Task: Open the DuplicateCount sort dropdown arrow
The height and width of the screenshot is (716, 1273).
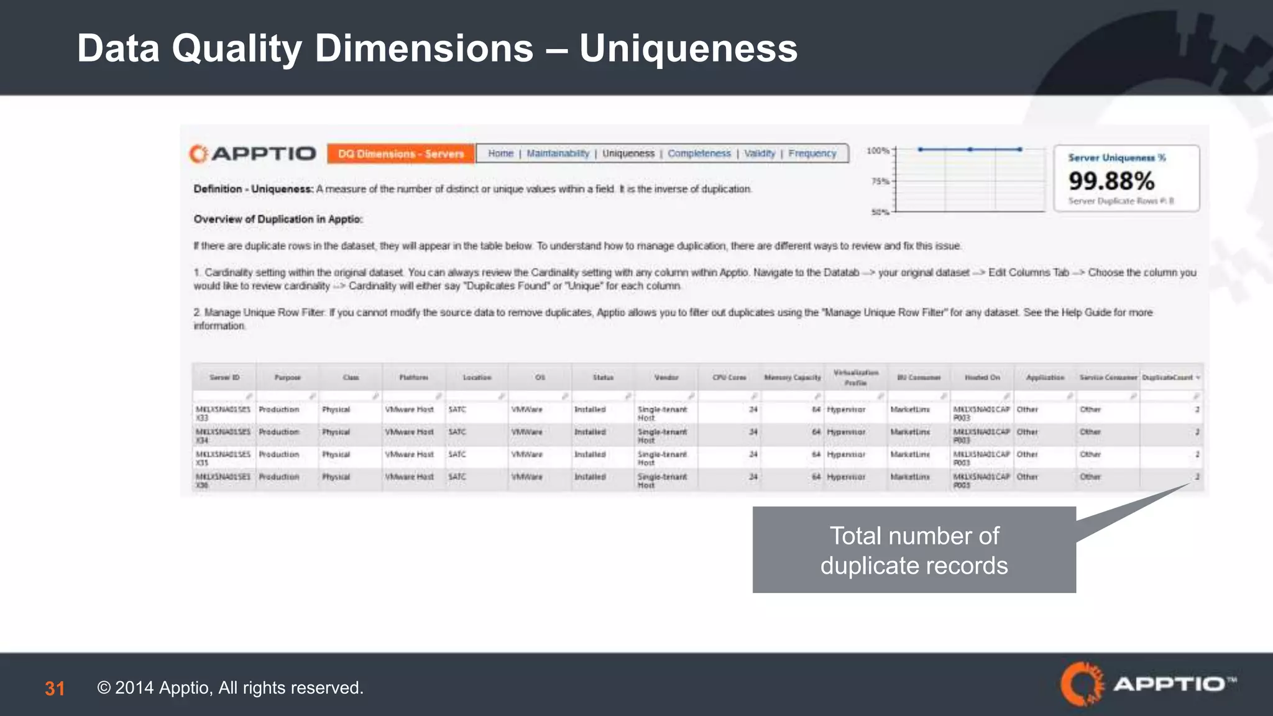Action: 1198,377
